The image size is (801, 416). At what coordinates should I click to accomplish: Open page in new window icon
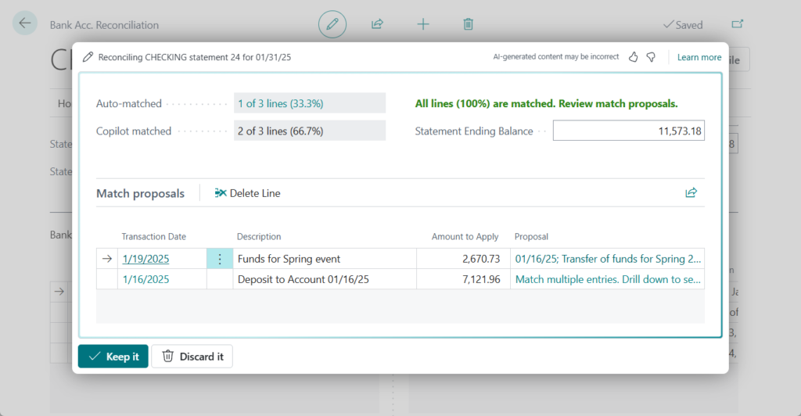[737, 24]
